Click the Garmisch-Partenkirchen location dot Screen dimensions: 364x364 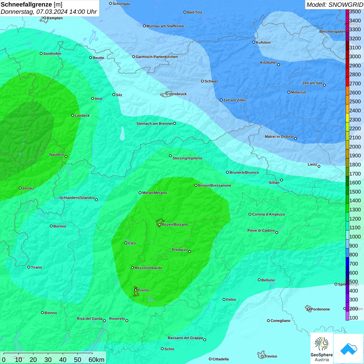pyautogui.click(x=133, y=57)
